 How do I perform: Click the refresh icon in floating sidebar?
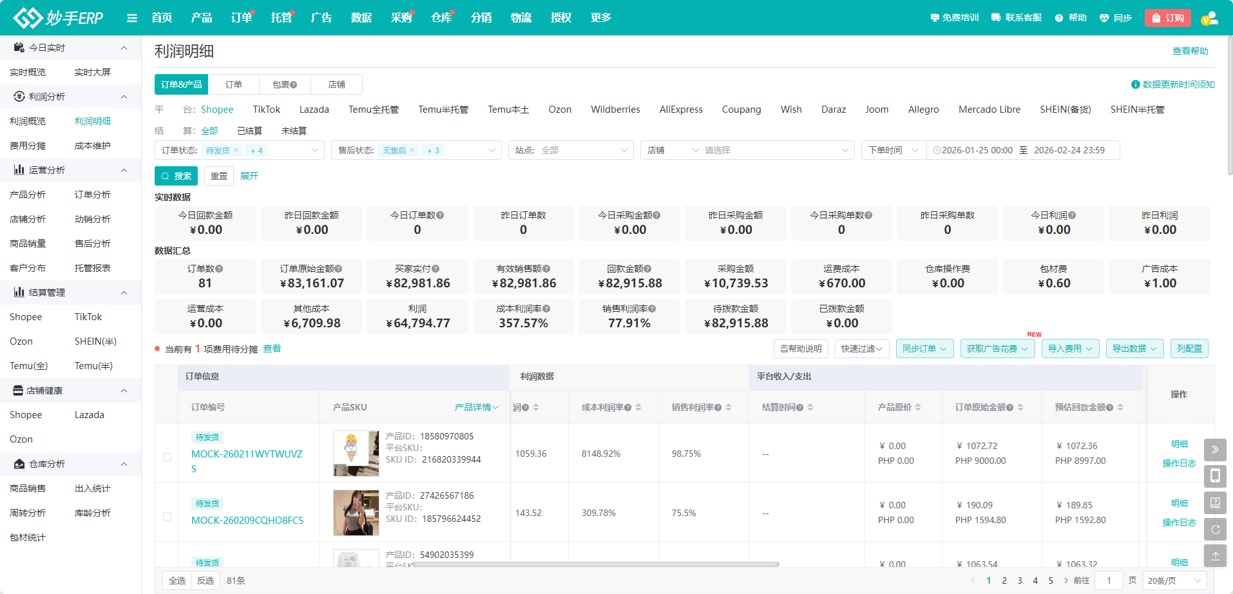[x=1215, y=530]
